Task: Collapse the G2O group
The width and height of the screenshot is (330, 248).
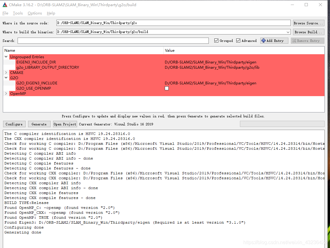Action: tap(6, 78)
